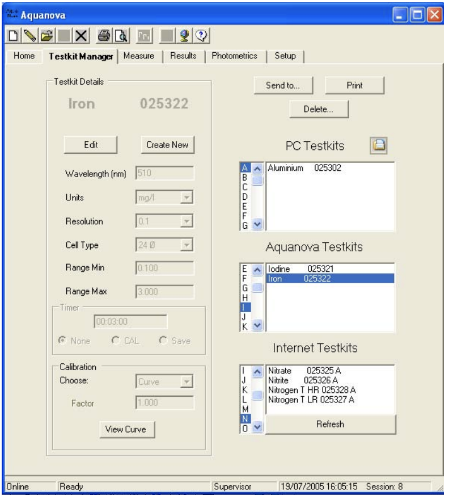Click the open folder toolbar icon
449x495 pixels.
pos(47,35)
